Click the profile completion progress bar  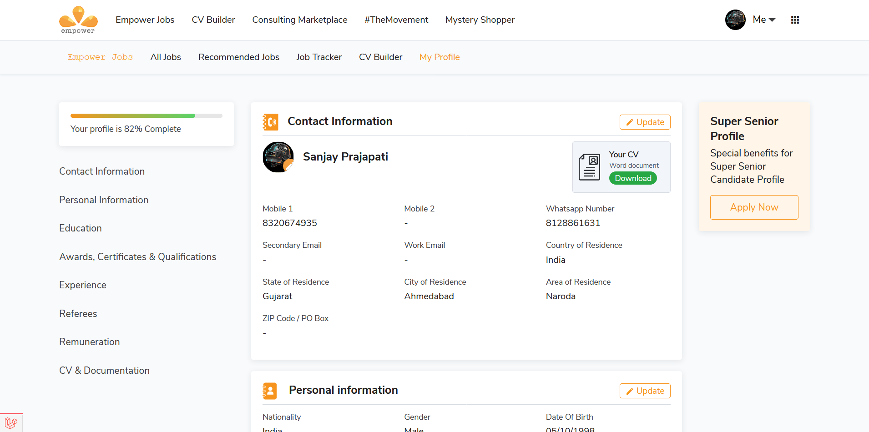click(147, 116)
